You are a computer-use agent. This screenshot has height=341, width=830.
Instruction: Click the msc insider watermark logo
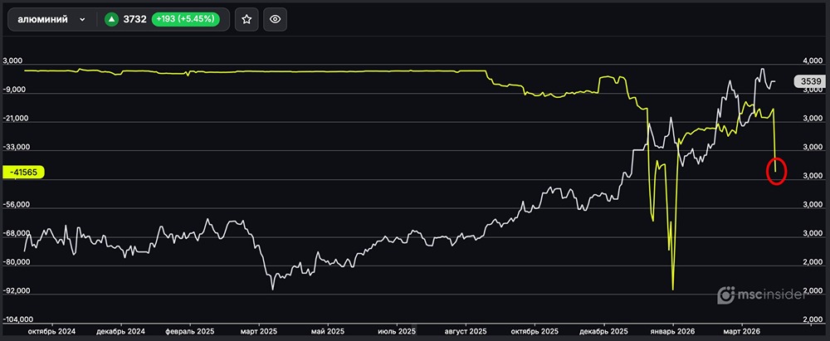click(761, 295)
